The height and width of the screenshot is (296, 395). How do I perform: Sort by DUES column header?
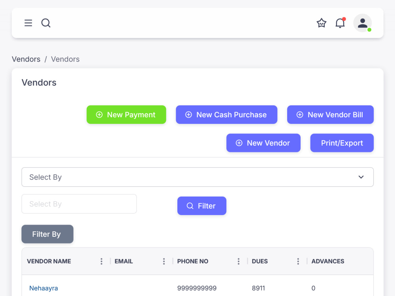tap(260, 261)
